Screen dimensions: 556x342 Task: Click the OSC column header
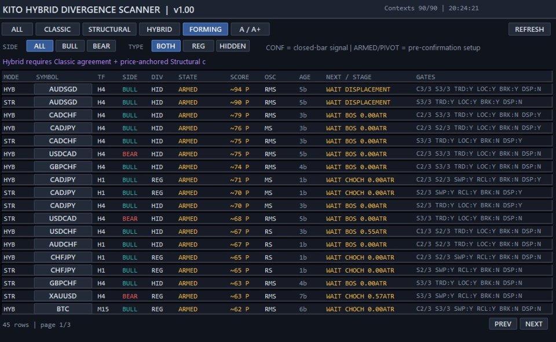click(x=270, y=77)
